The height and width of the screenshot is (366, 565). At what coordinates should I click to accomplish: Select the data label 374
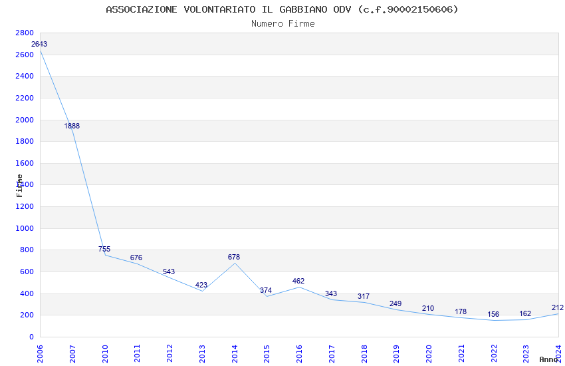(266, 290)
